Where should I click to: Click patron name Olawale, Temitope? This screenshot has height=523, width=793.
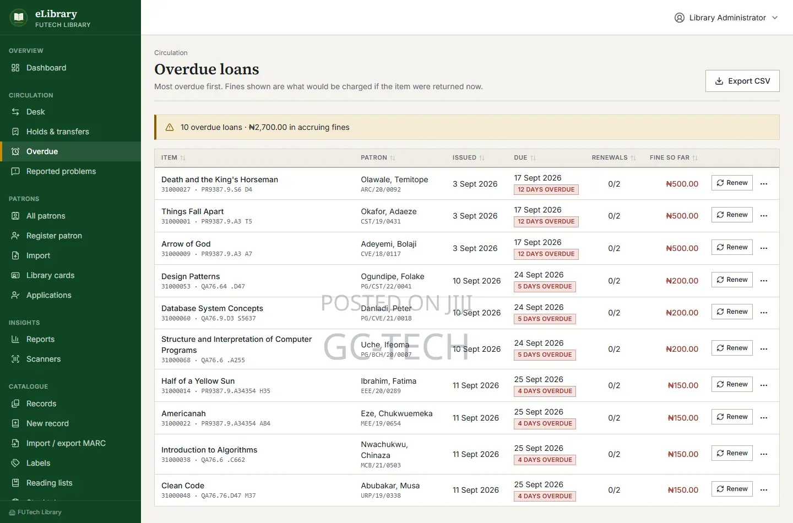pos(394,179)
